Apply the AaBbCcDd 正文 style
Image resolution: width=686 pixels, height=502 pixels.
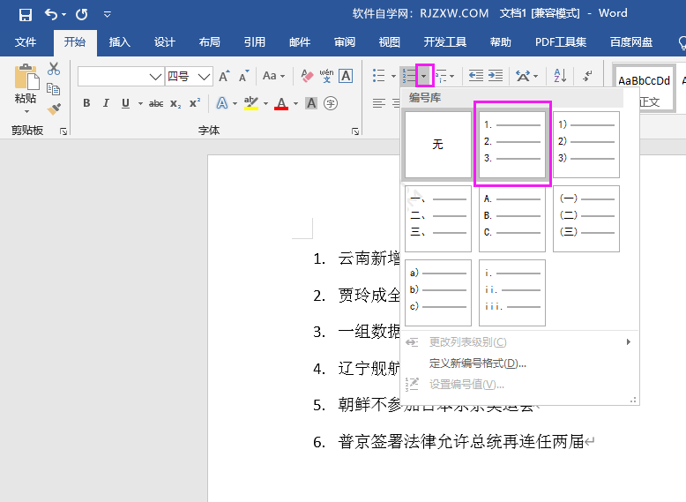point(644,90)
